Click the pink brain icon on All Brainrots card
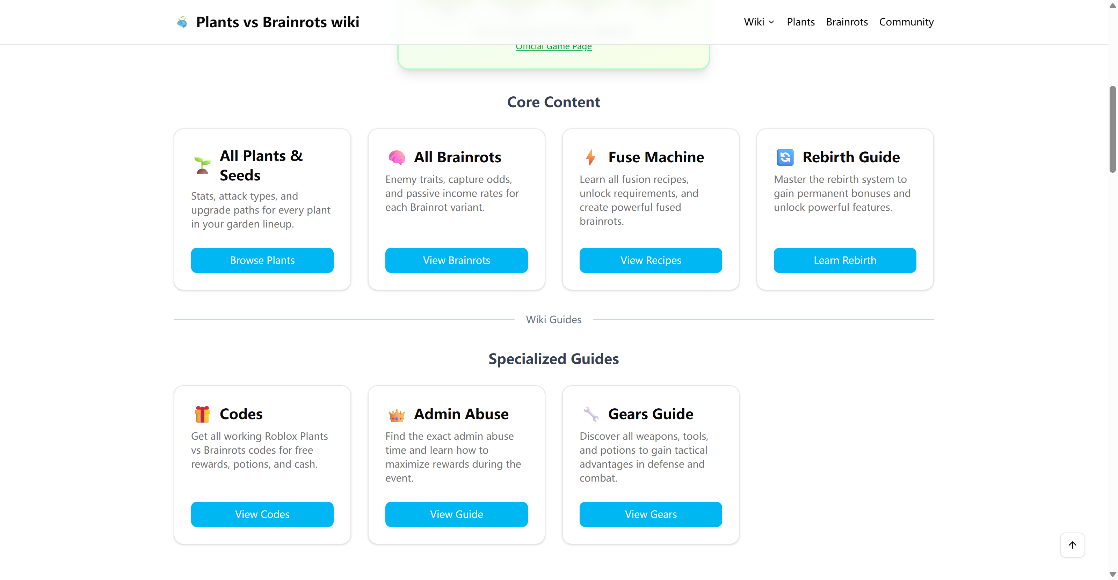This screenshot has height=580, width=1118. [397, 157]
